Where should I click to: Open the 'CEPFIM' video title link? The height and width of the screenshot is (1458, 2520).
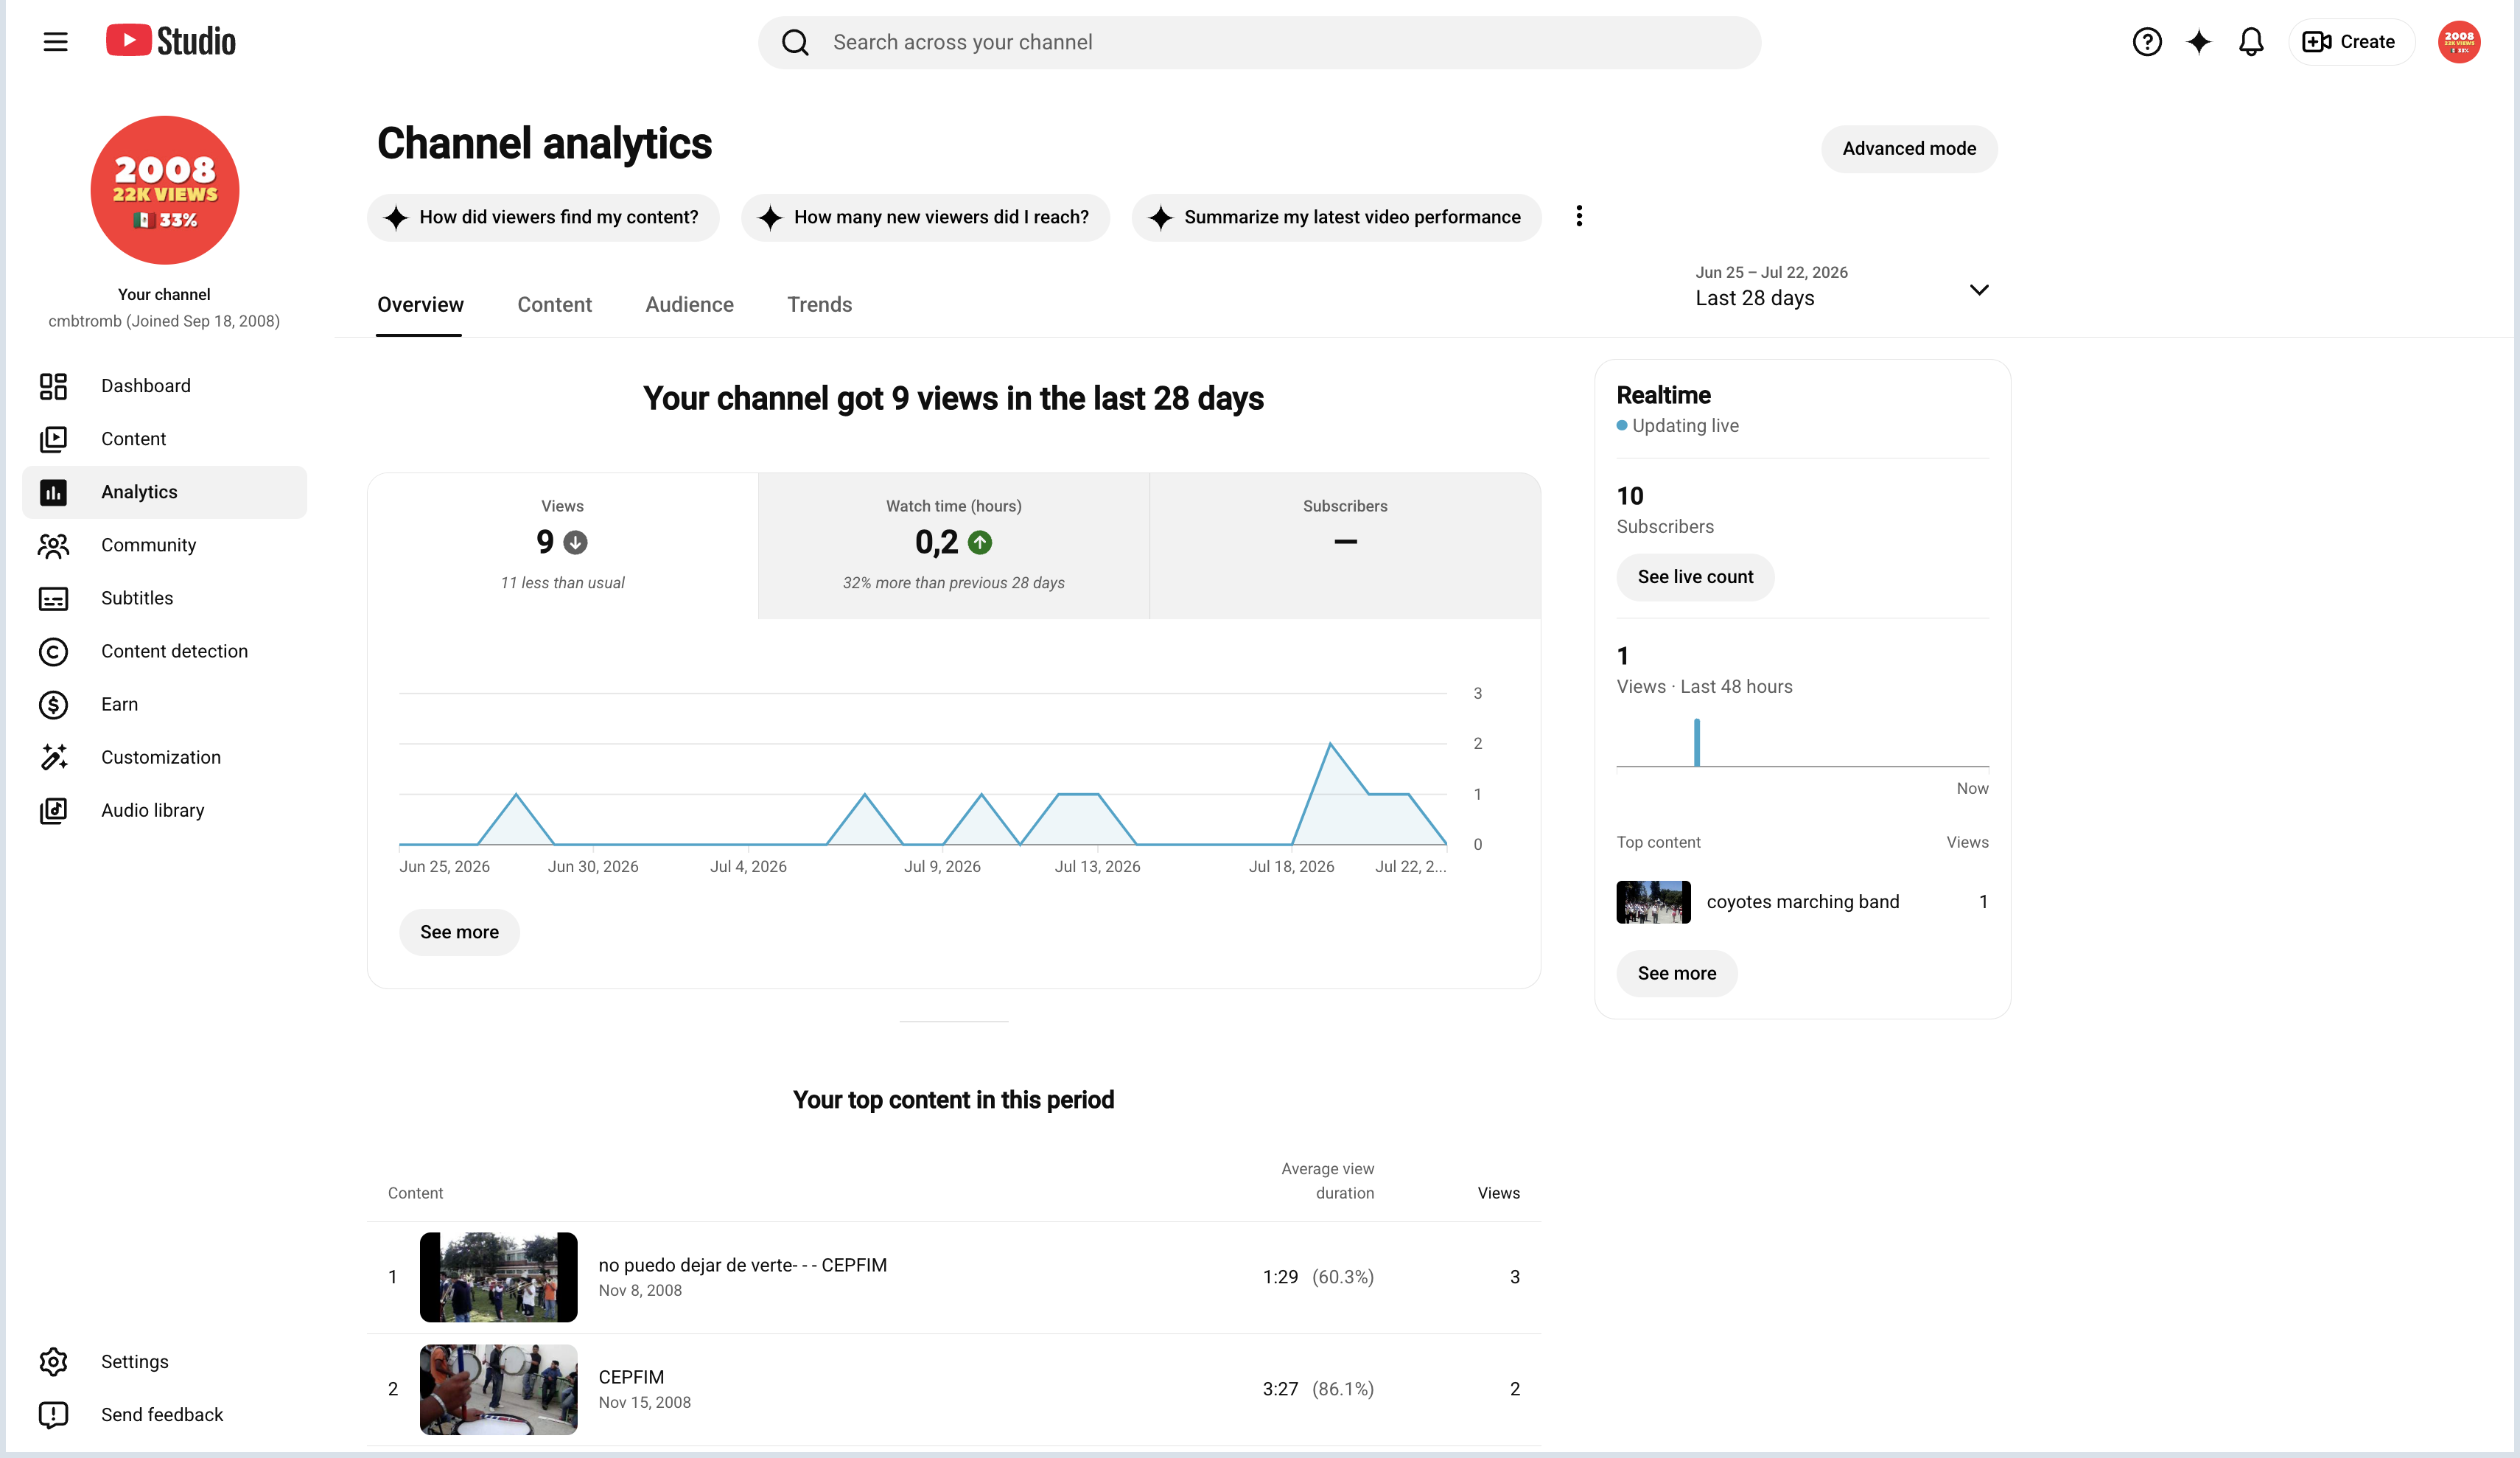631,1377
